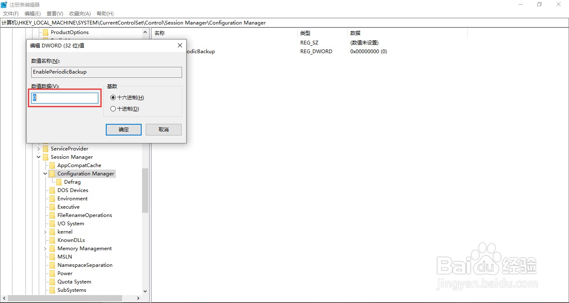
Task: Click the horizontal scroll-left arrow
Action: (4, 298)
